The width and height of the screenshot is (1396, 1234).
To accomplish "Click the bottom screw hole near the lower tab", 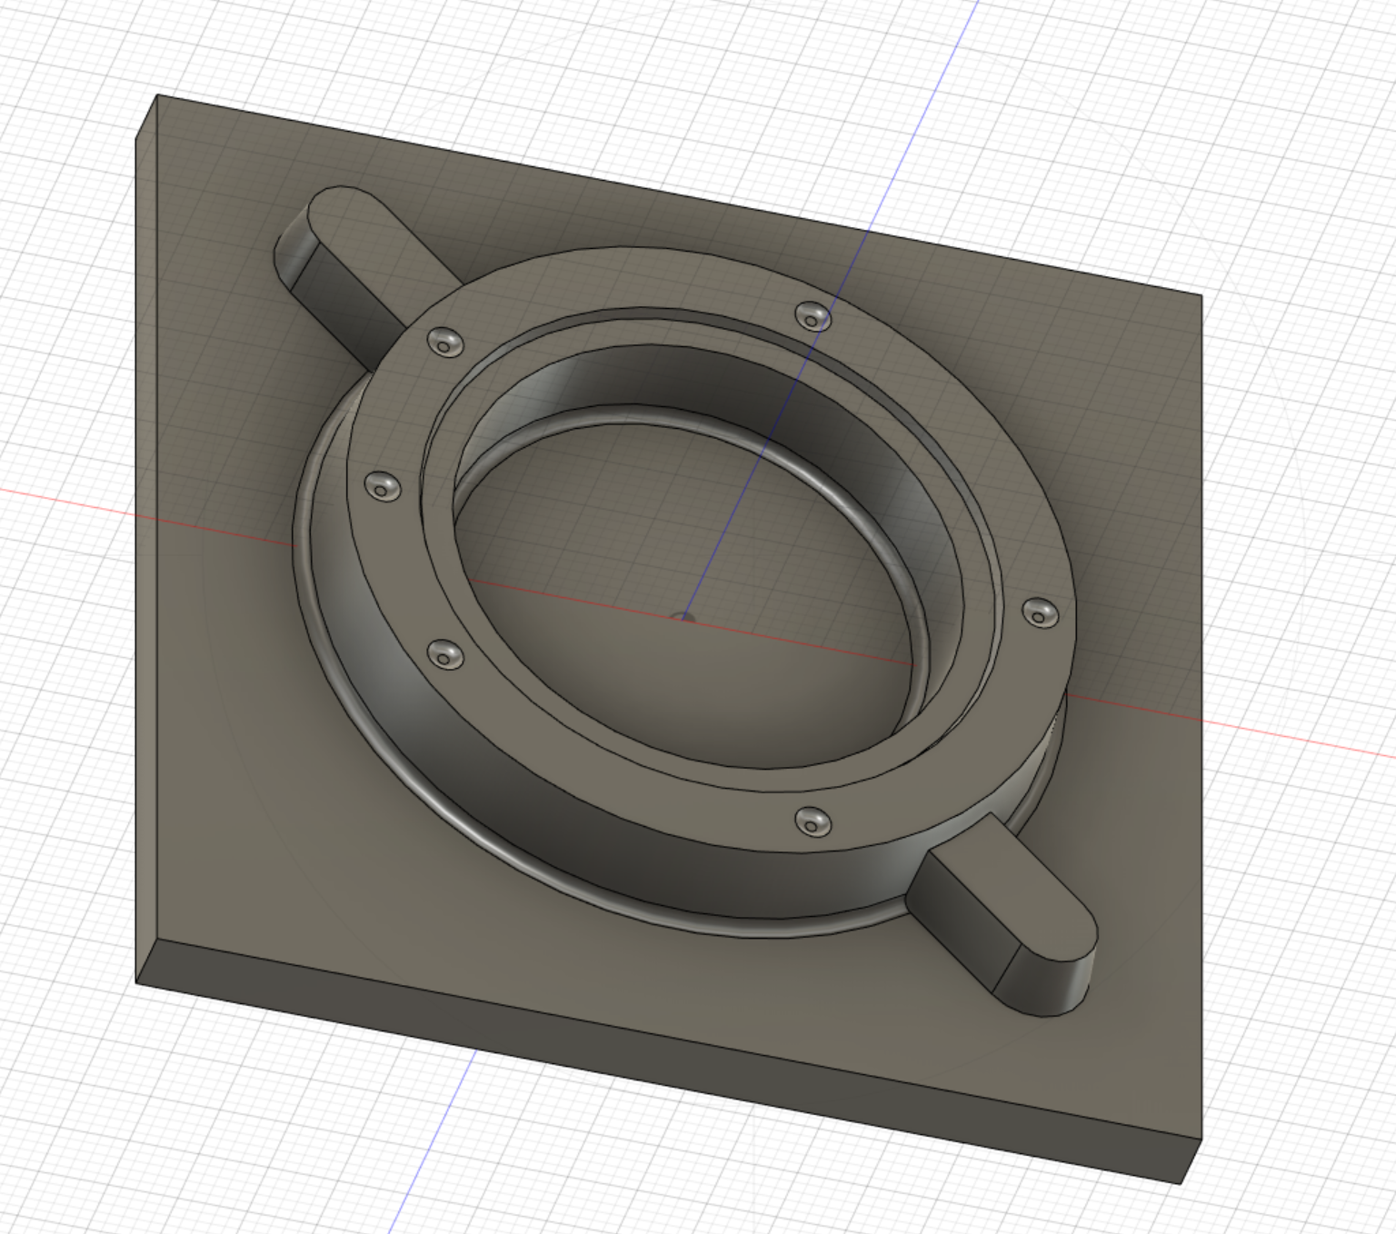I will [x=813, y=821].
